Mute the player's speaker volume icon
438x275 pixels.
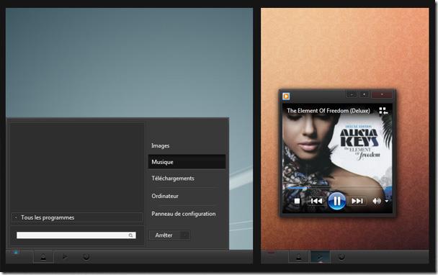click(376, 201)
